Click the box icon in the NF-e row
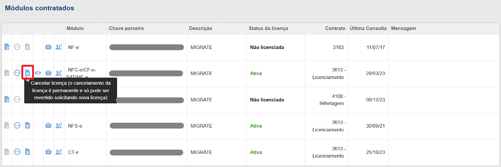Image resolution: width=501 pixels, height=167 pixels. (48, 47)
